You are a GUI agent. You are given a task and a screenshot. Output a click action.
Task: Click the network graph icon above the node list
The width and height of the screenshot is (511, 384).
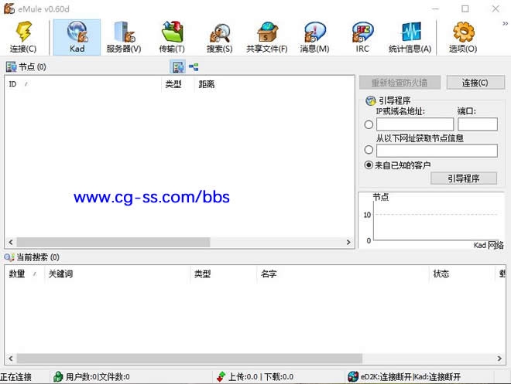pyautogui.click(x=194, y=67)
